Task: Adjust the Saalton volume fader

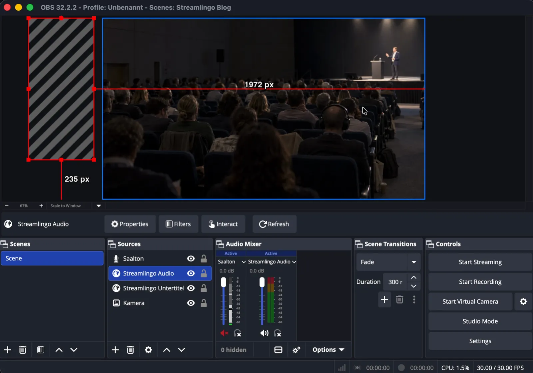Action: (x=224, y=282)
